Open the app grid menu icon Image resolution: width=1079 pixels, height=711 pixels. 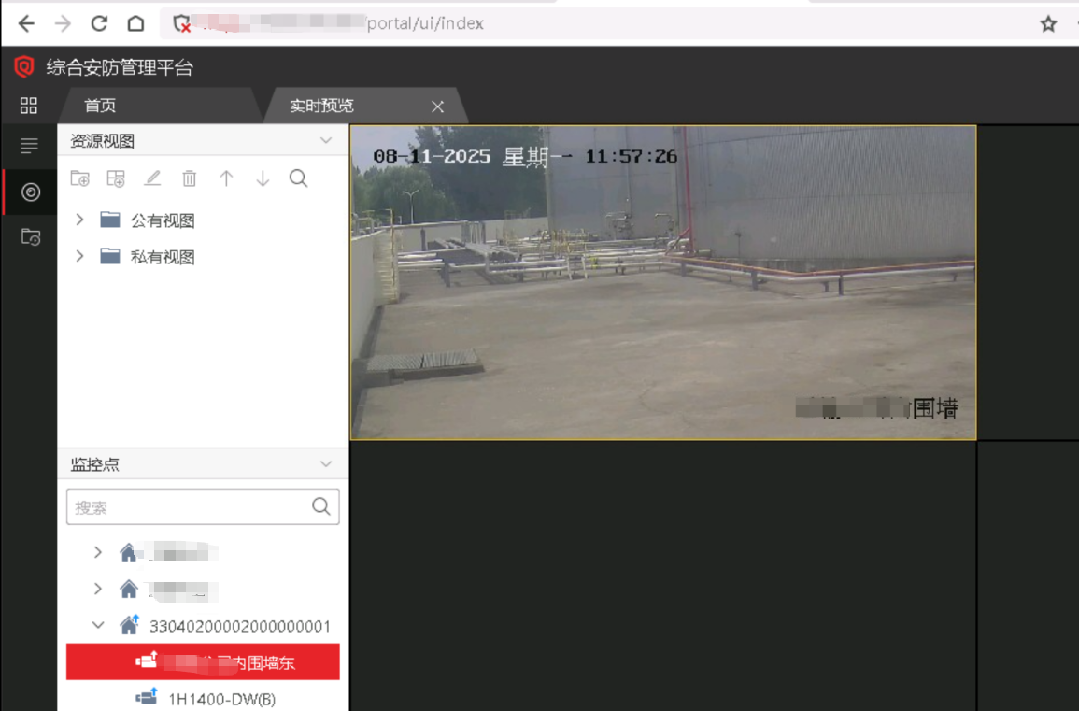[28, 106]
